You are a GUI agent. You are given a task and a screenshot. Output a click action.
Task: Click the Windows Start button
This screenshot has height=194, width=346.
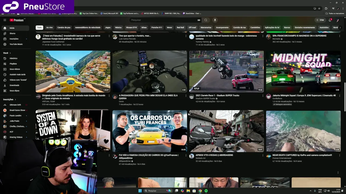point(140,191)
